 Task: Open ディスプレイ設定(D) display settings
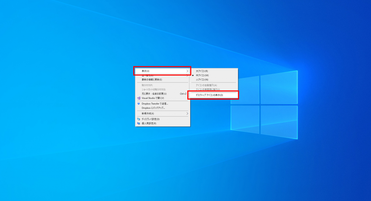tap(163, 119)
